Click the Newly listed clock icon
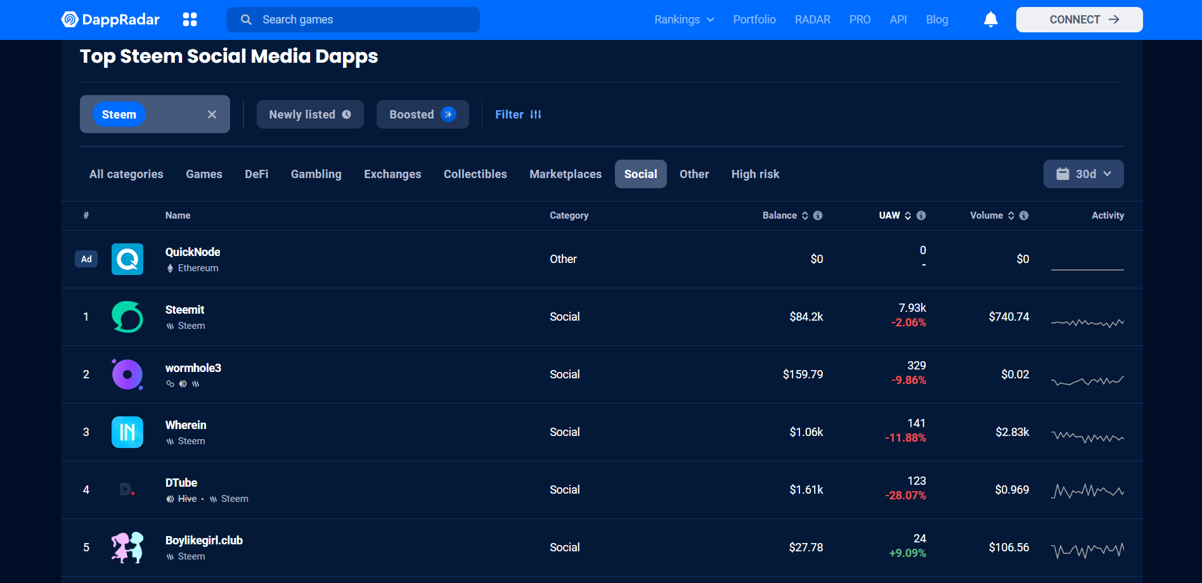 pos(346,115)
